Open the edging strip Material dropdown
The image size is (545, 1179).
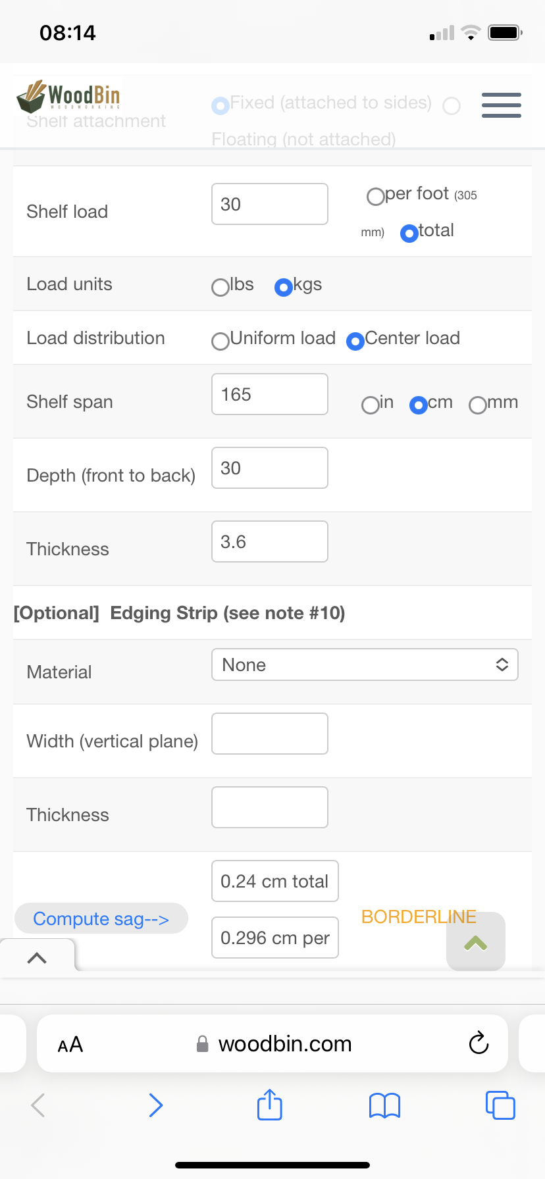click(365, 665)
